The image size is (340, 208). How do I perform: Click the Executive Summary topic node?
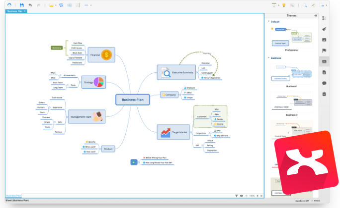181,72
